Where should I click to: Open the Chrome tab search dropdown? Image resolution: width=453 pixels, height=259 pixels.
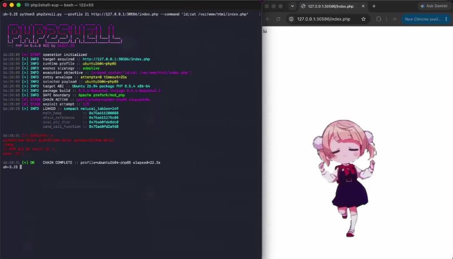click(x=292, y=6)
